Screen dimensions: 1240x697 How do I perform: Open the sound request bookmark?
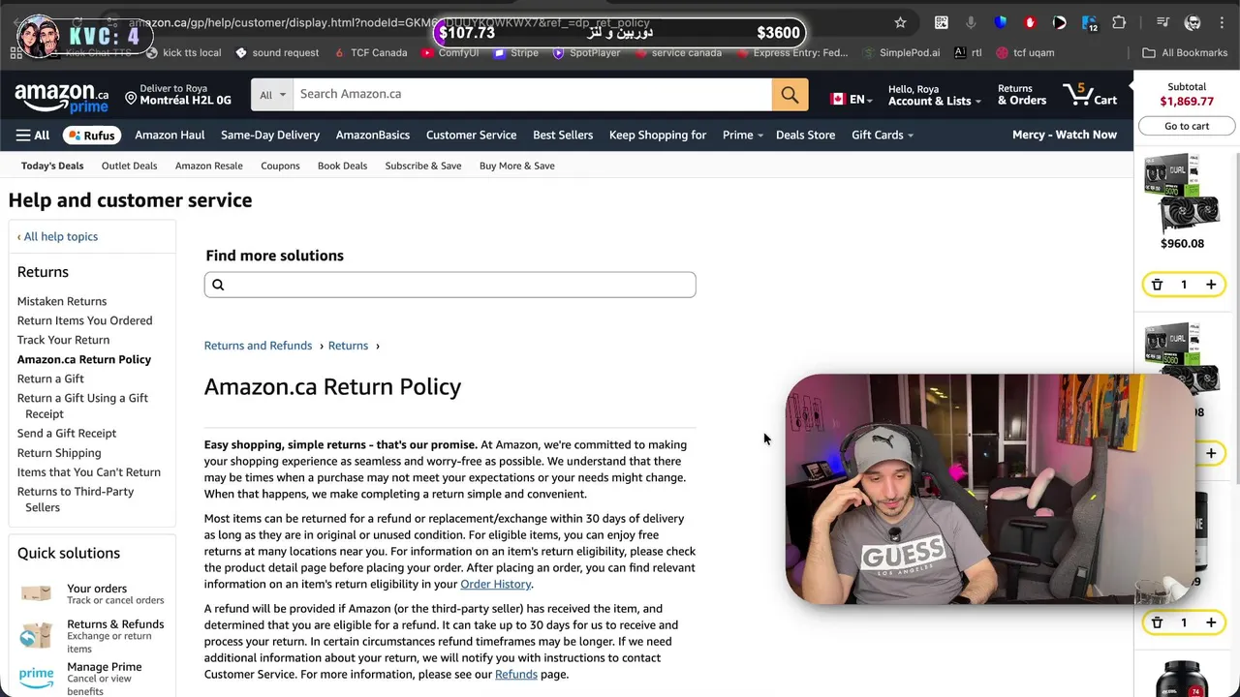(277, 52)
